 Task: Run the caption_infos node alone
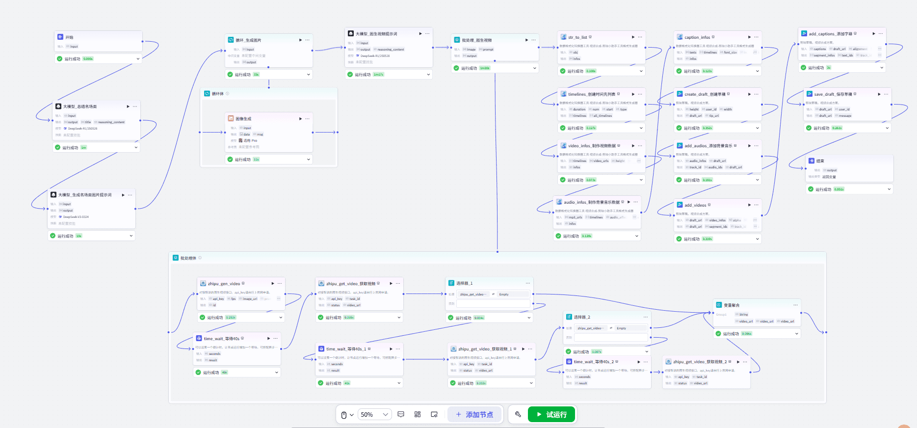pos(749,37)
